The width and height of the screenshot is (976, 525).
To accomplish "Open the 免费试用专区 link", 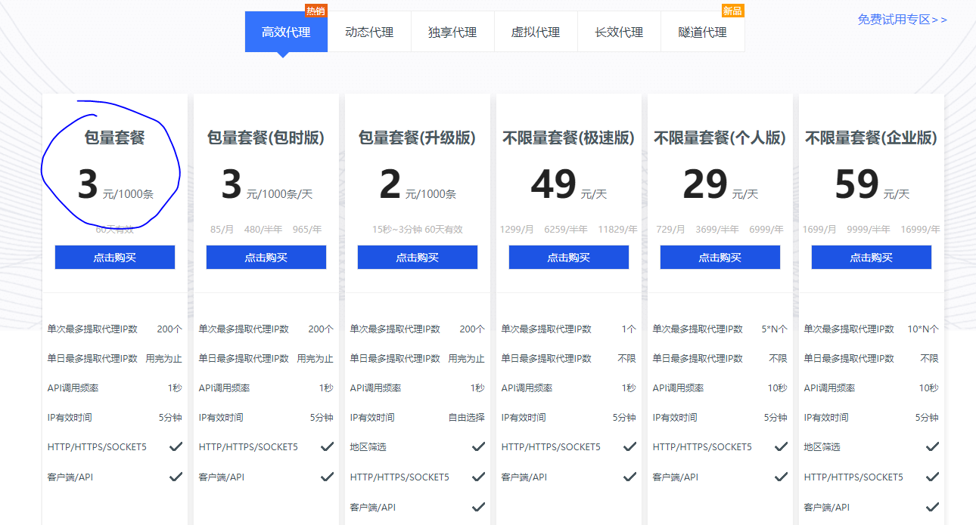I will pyautogui.click(x=902, y=20).
